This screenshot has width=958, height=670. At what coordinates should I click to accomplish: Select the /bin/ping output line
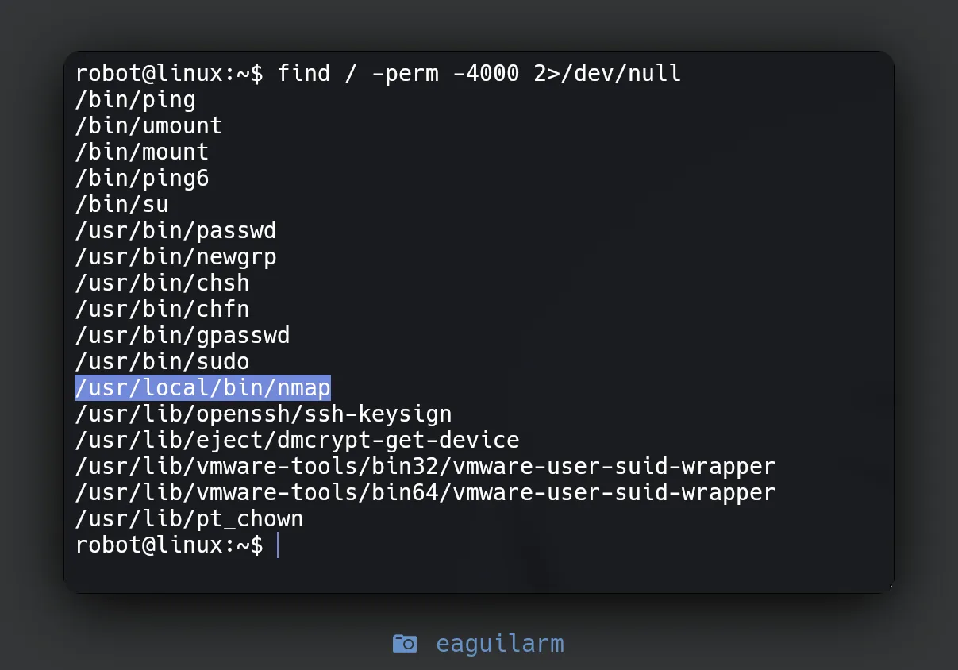pyautogui.click(x=136, y=100)
